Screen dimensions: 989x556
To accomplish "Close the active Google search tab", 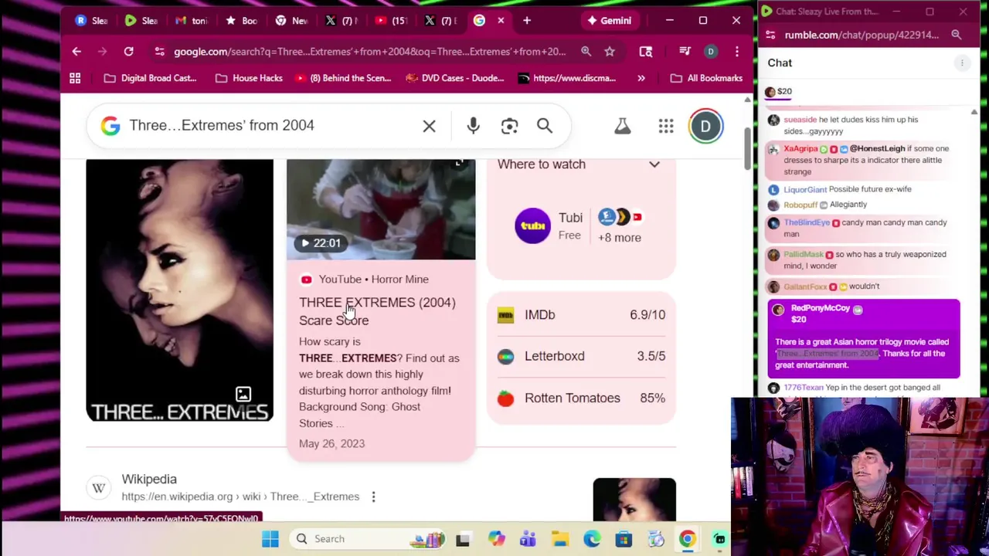I will 501,21.
